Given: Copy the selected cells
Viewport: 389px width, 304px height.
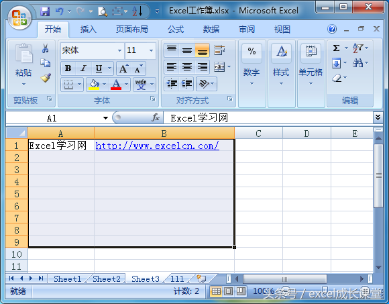Looking at the screenshot, I should tap(46, 63).
